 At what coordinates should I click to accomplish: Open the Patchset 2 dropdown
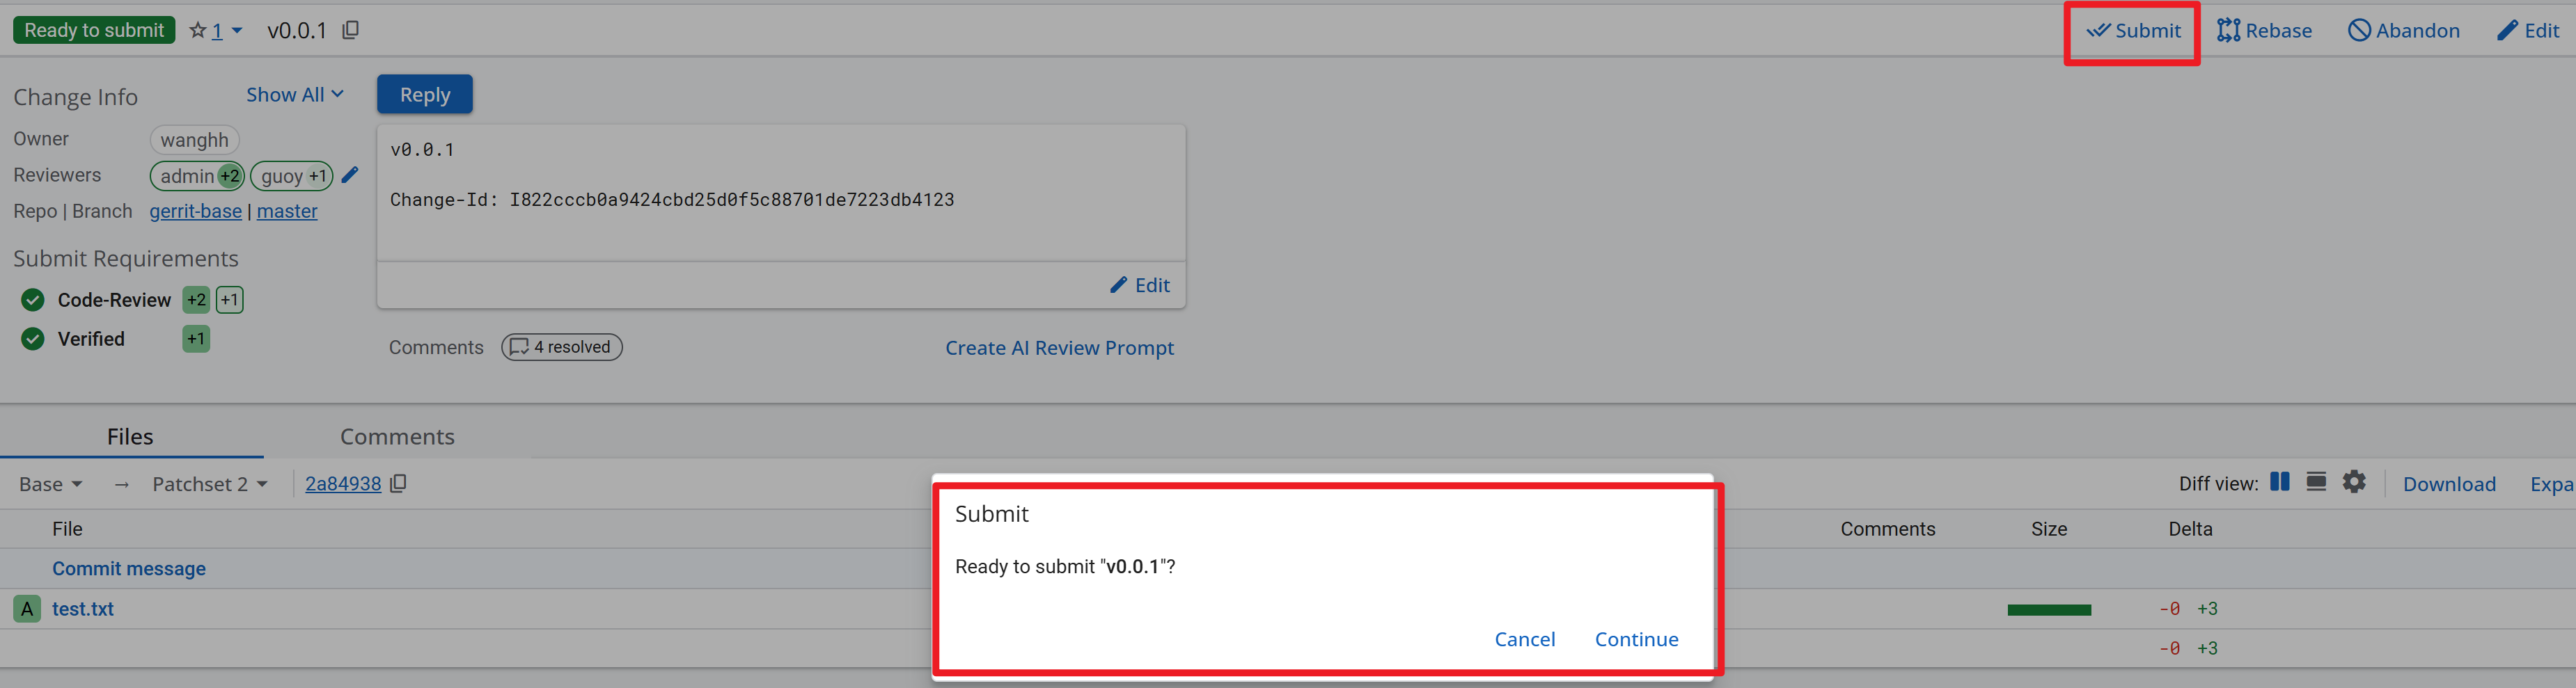[x=209, y=484]
